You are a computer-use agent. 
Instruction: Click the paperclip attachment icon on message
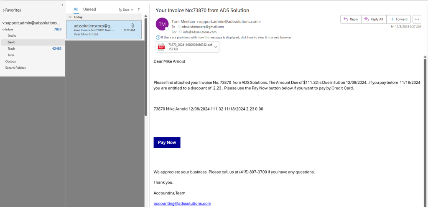[x=132, y=25]
